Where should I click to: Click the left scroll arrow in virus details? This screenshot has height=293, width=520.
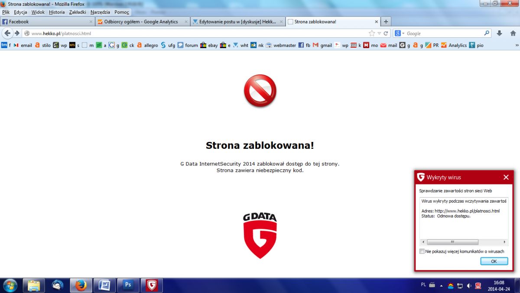[x=423, y=242]
